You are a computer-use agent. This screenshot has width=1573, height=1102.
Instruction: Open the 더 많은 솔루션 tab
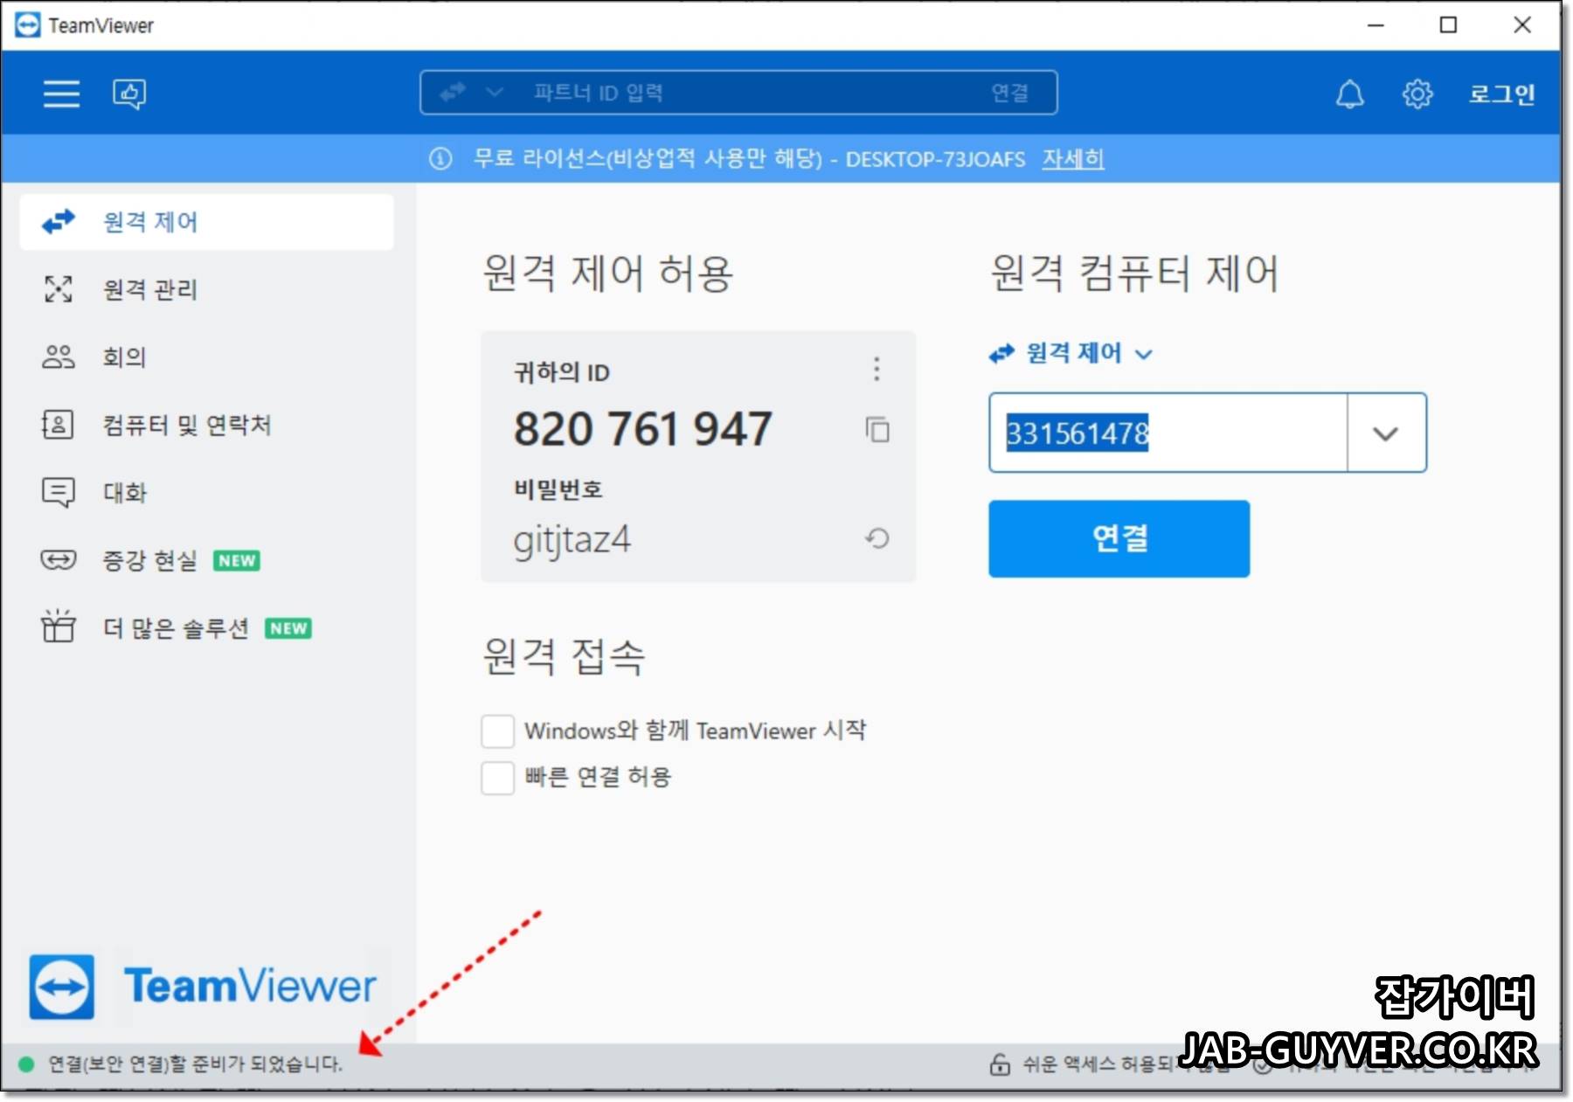(x=206, y=627)
